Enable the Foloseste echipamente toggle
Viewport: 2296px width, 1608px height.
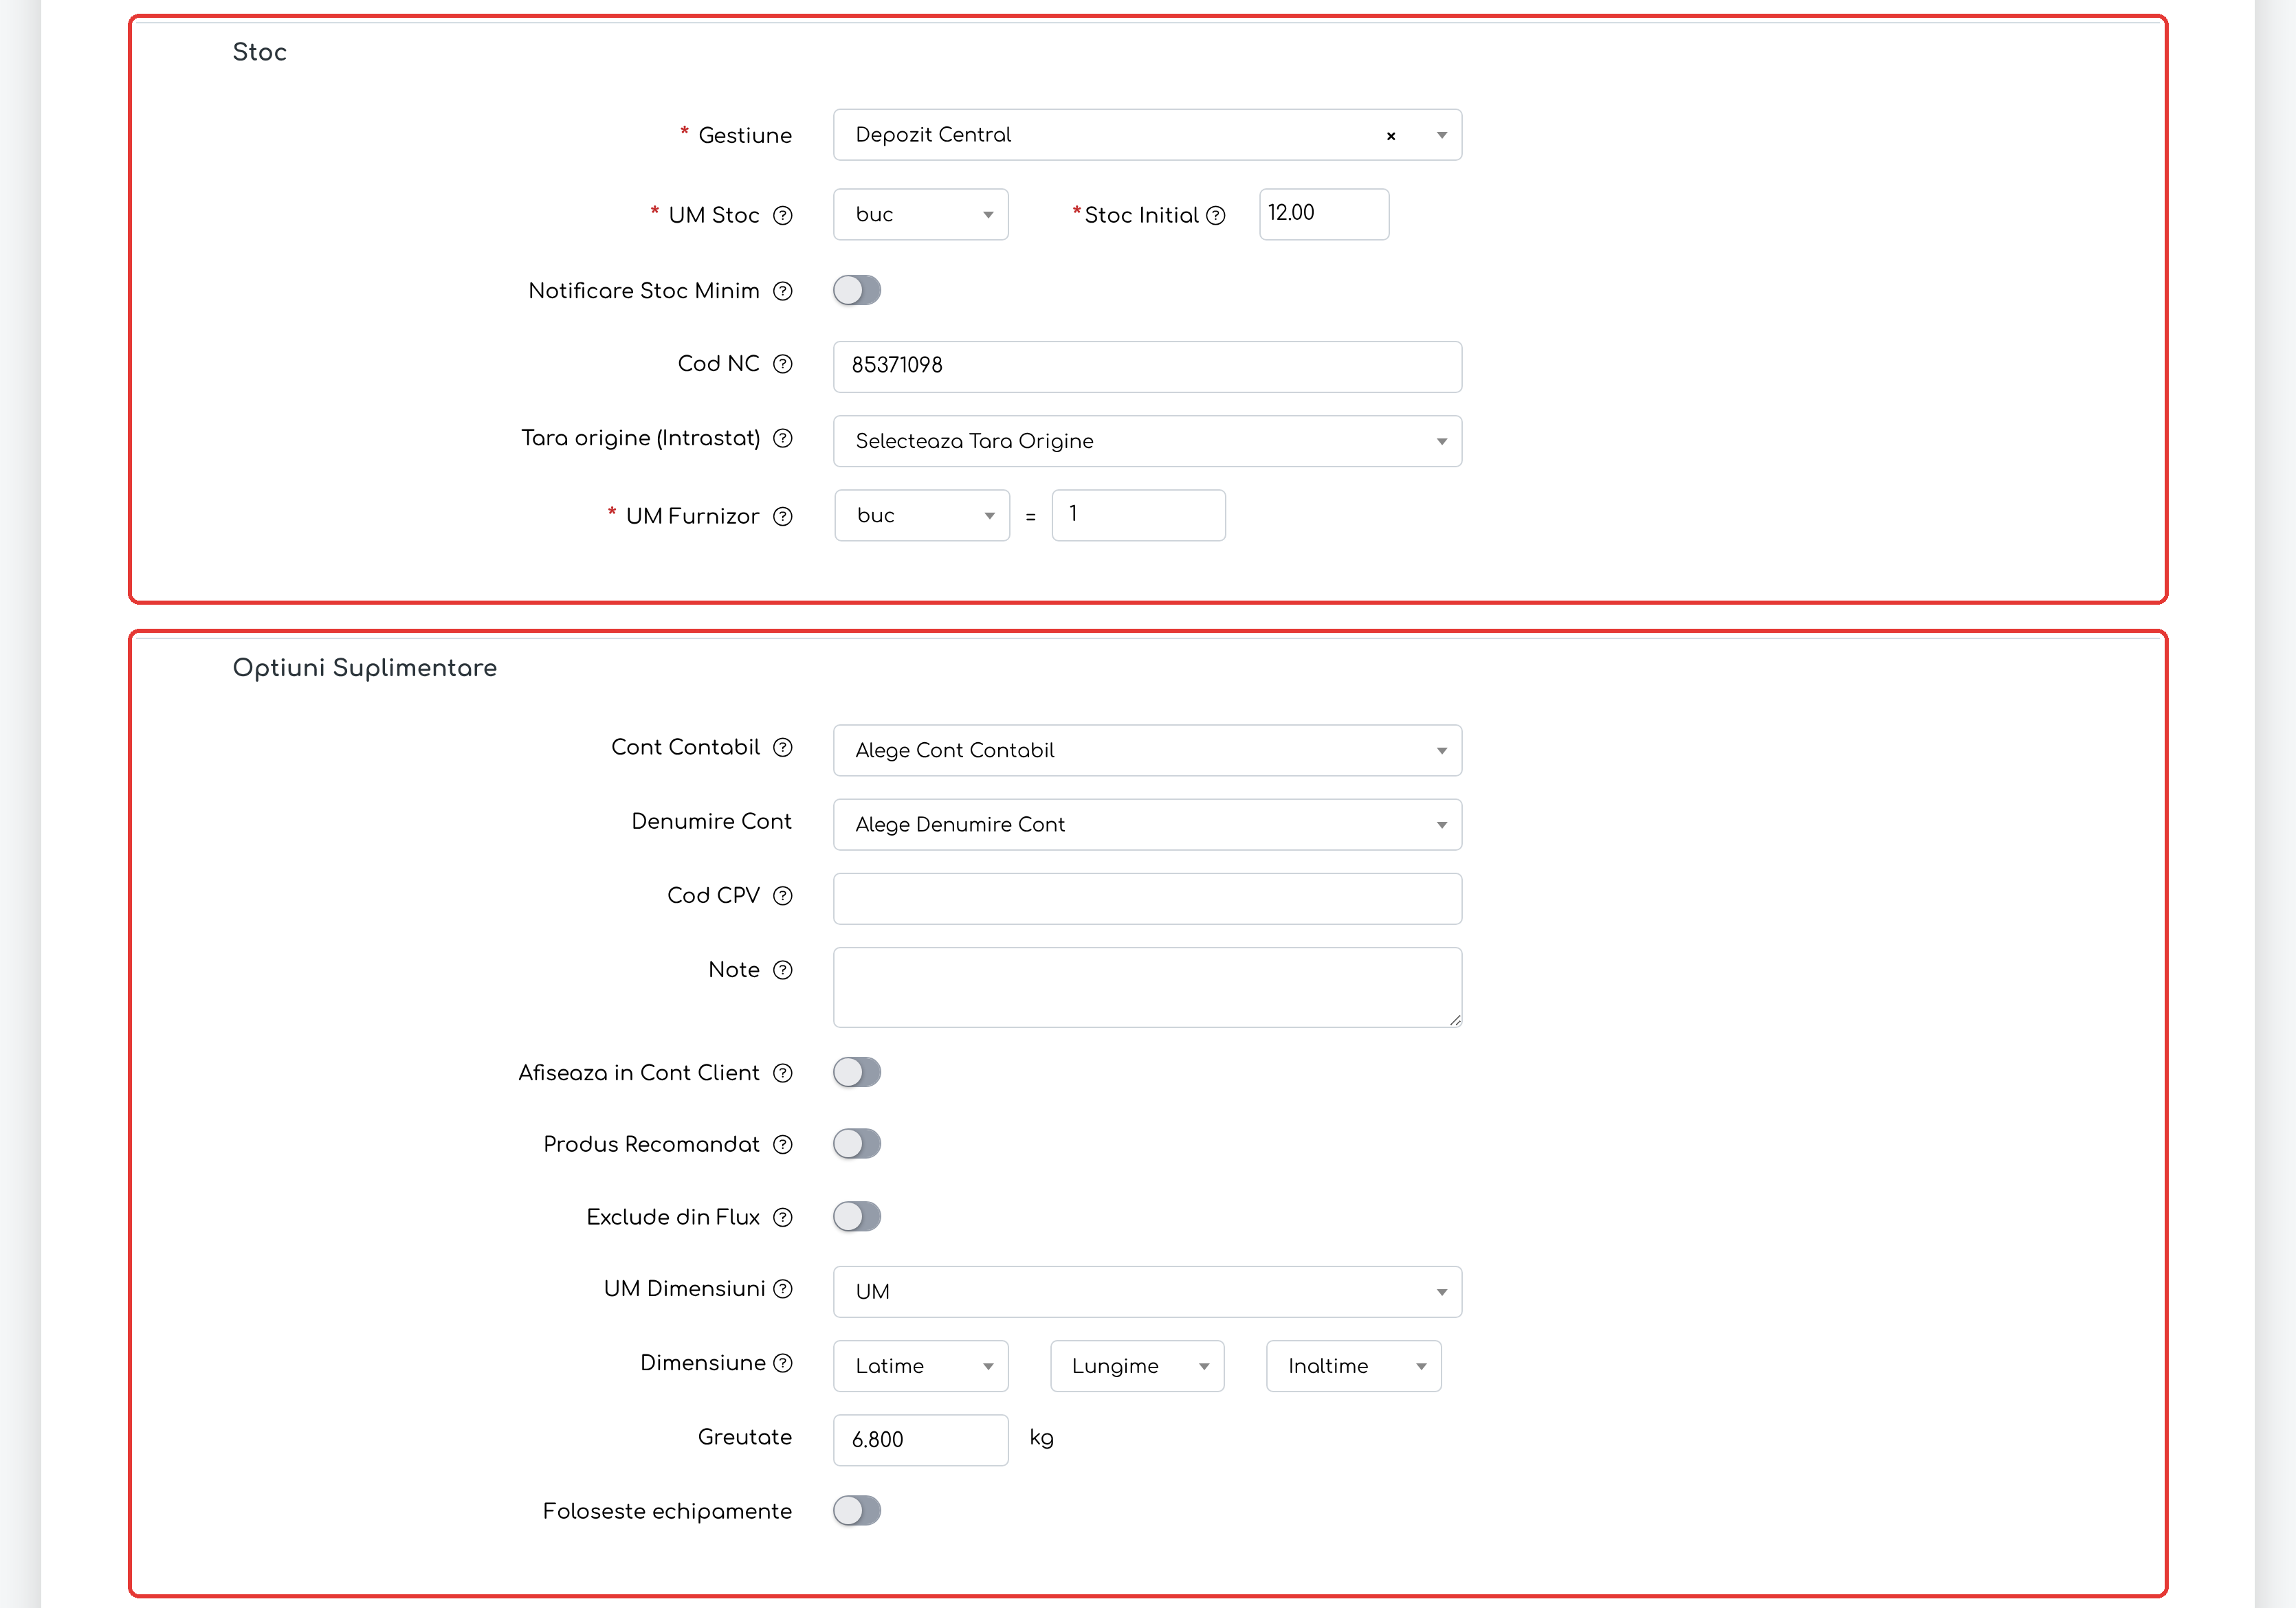point(857,1510)
